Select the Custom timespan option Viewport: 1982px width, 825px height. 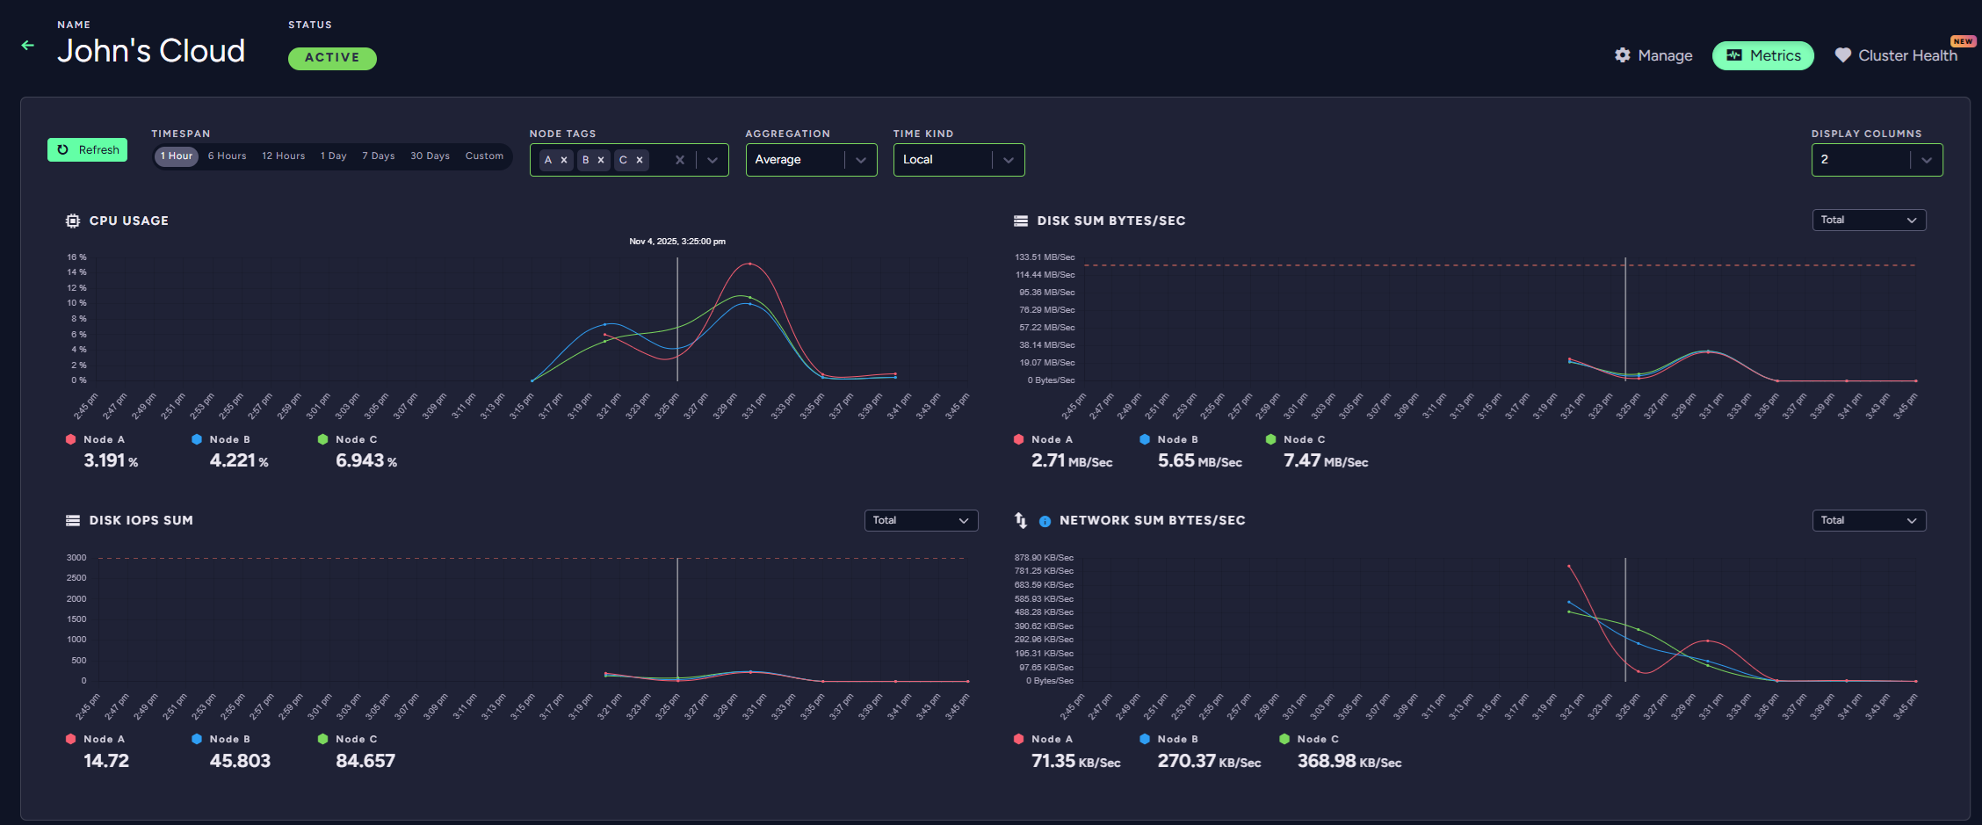pos(484,156)
